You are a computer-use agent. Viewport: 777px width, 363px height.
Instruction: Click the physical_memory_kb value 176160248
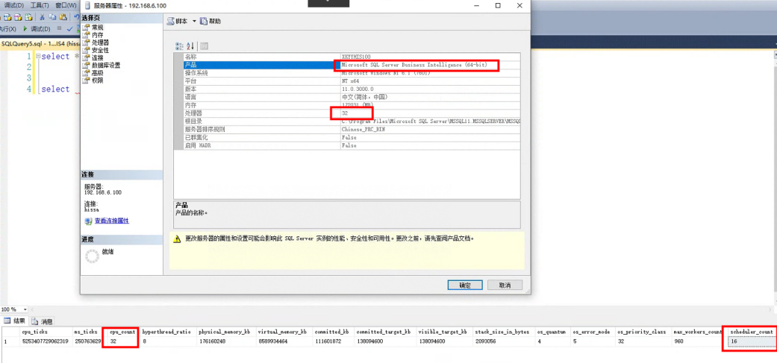pyautogui.click(x=211, y=341)
